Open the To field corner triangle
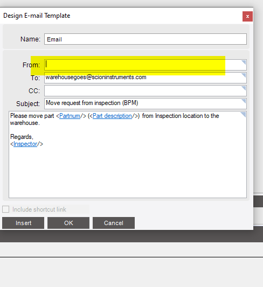Screen dimensions: 263x287 (x=244, y=75)
